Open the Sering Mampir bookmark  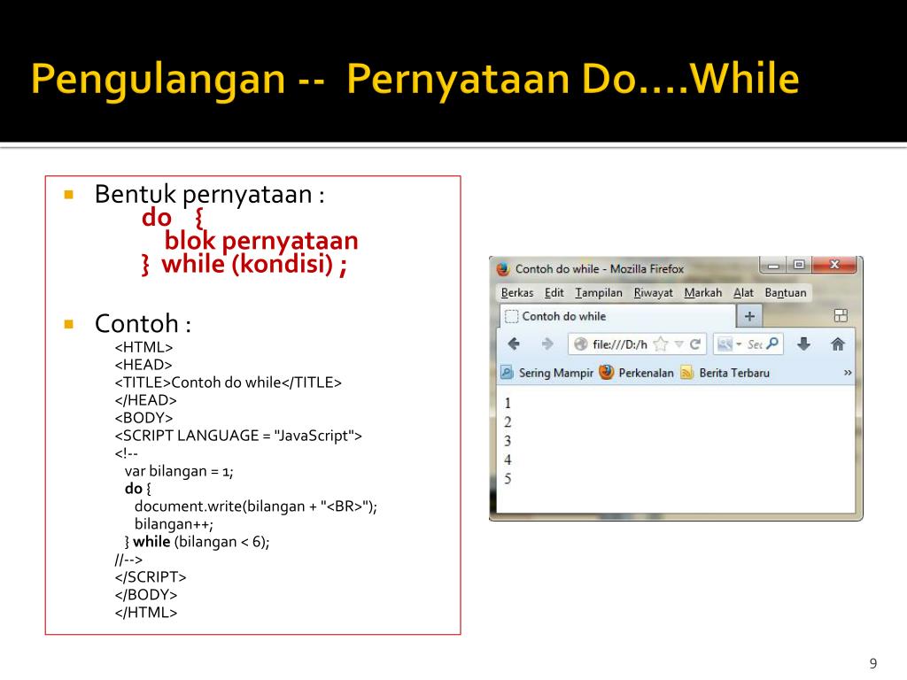coord(547,373)
